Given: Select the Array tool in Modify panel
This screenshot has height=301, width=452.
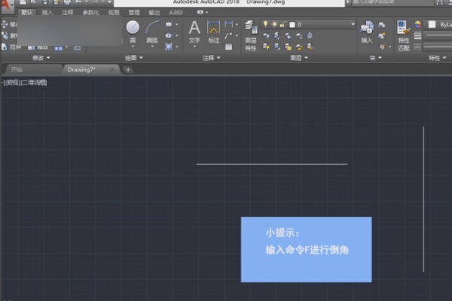Looking at the screenshot, I should pos(59,47).
